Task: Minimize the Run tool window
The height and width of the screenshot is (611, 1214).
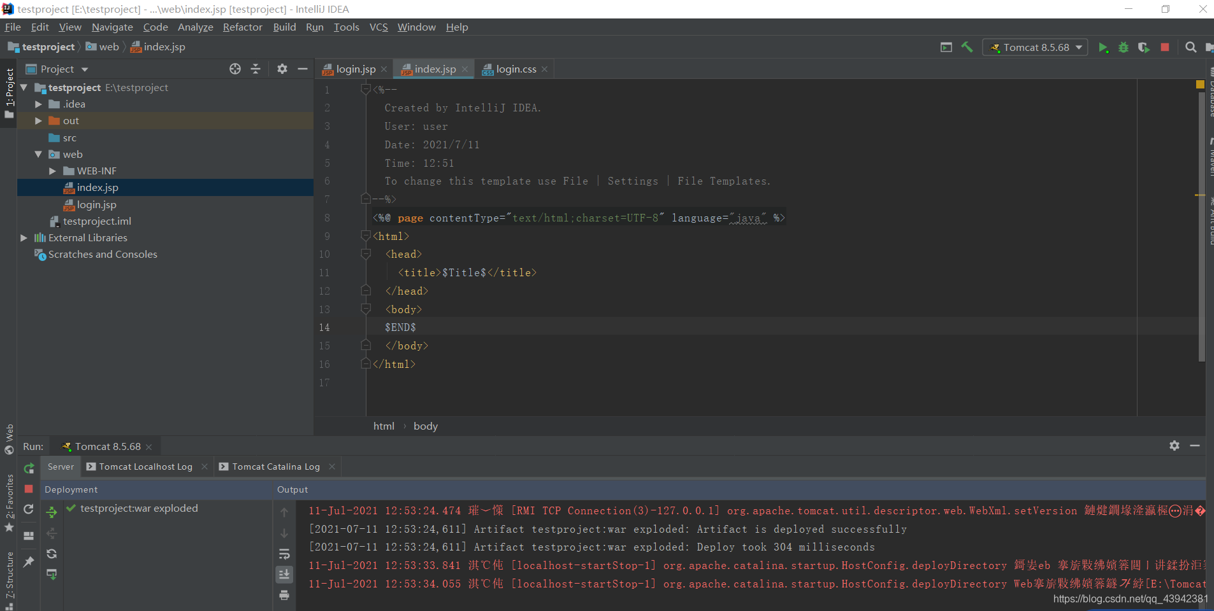Action: (1195, 446)
